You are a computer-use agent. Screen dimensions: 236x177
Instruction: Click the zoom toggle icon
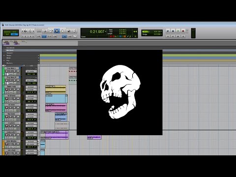tap(39, 31)
